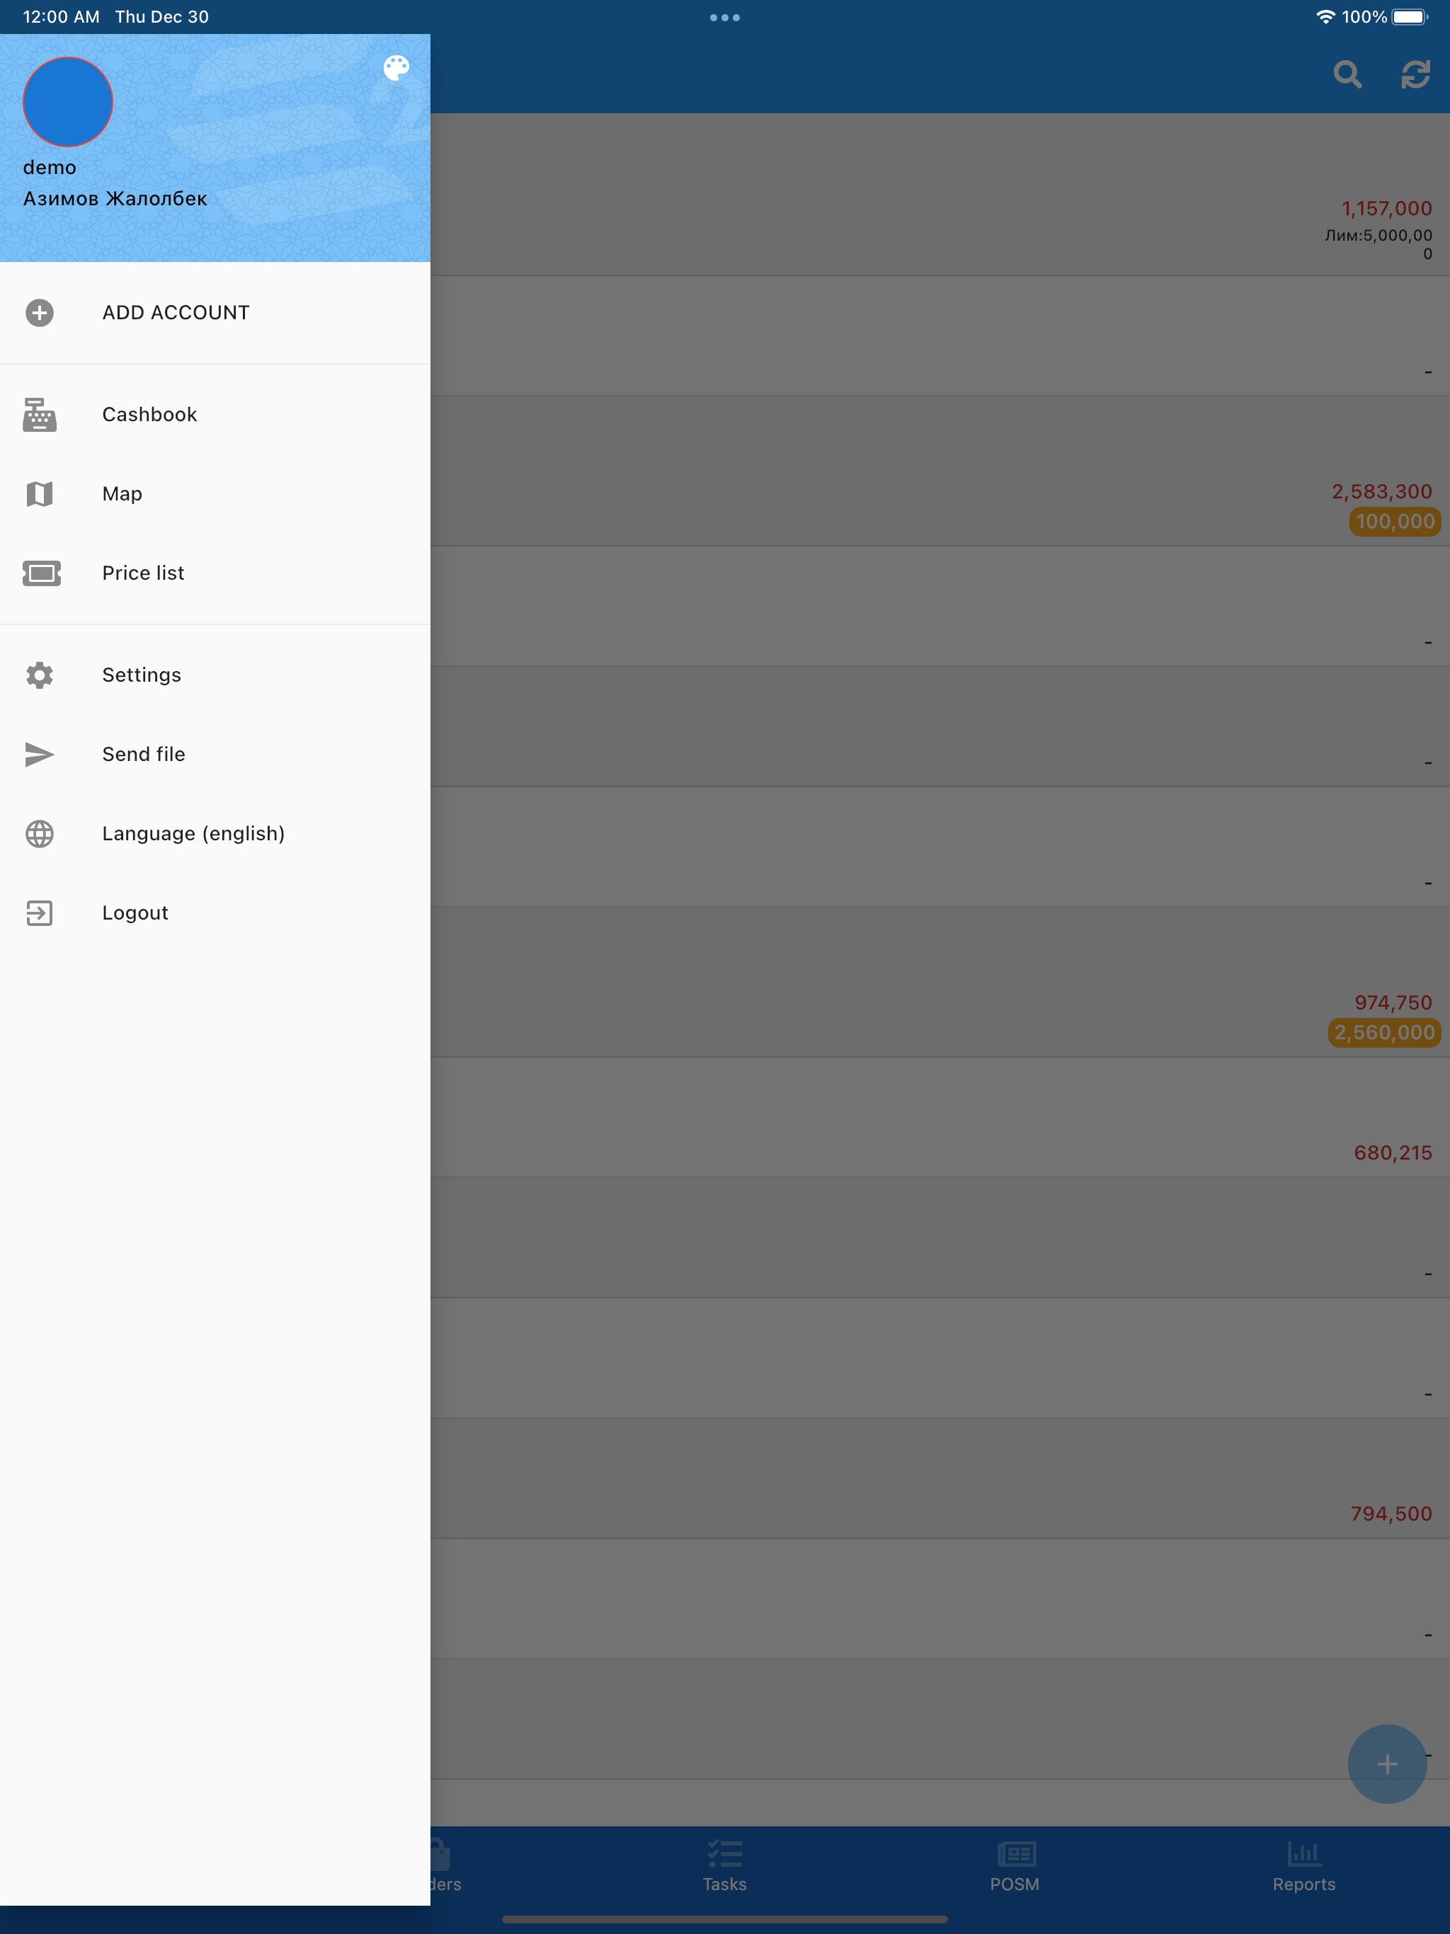Image resolution: width=1450 pixels, height=1934 pixels.
Task: Change Language (english) option
Action: click(x=215, y=834)
